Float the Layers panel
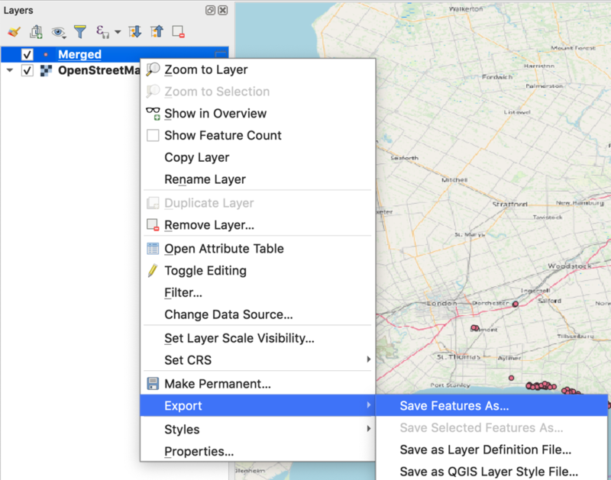The width and height of the screenshot is (611, 480). 210,10
